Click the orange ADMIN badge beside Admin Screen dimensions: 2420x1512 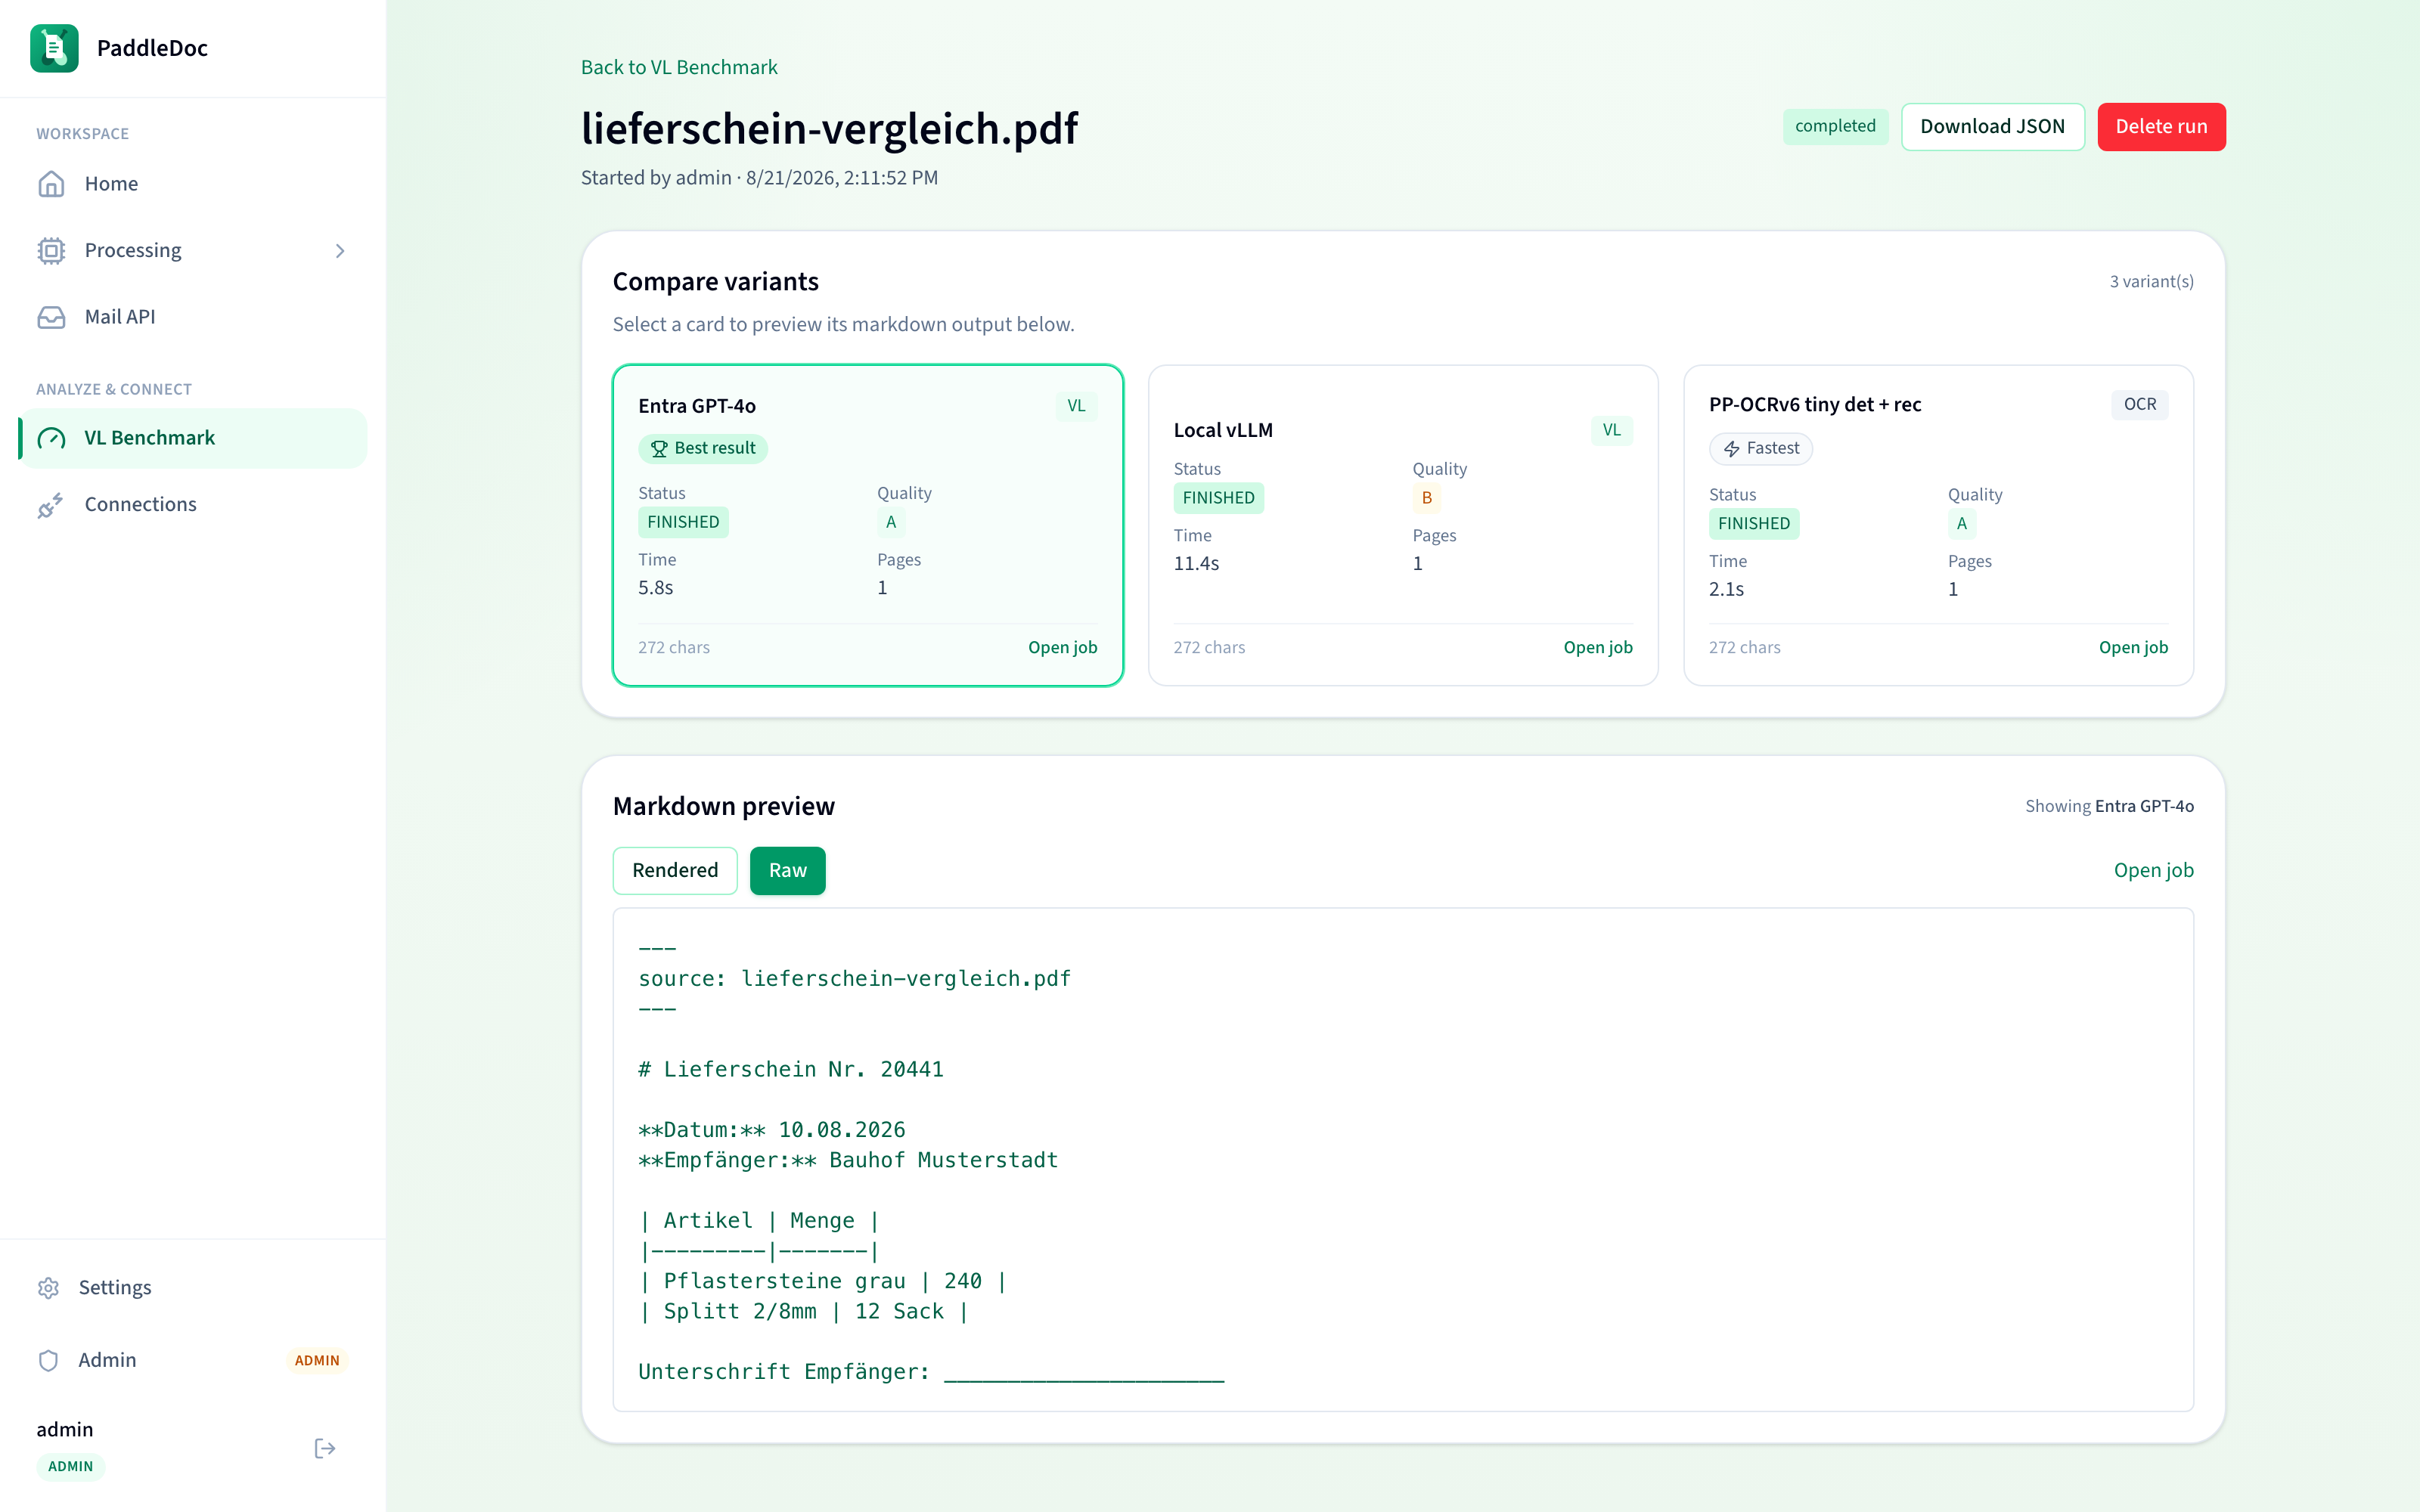pyautogui.click(x=317, y=1360)
